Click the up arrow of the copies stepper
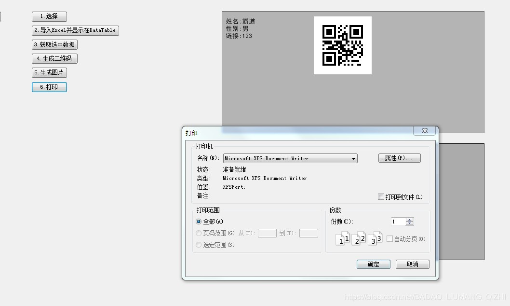The width and height of the screenshot is (510, 306). [409, 219]
